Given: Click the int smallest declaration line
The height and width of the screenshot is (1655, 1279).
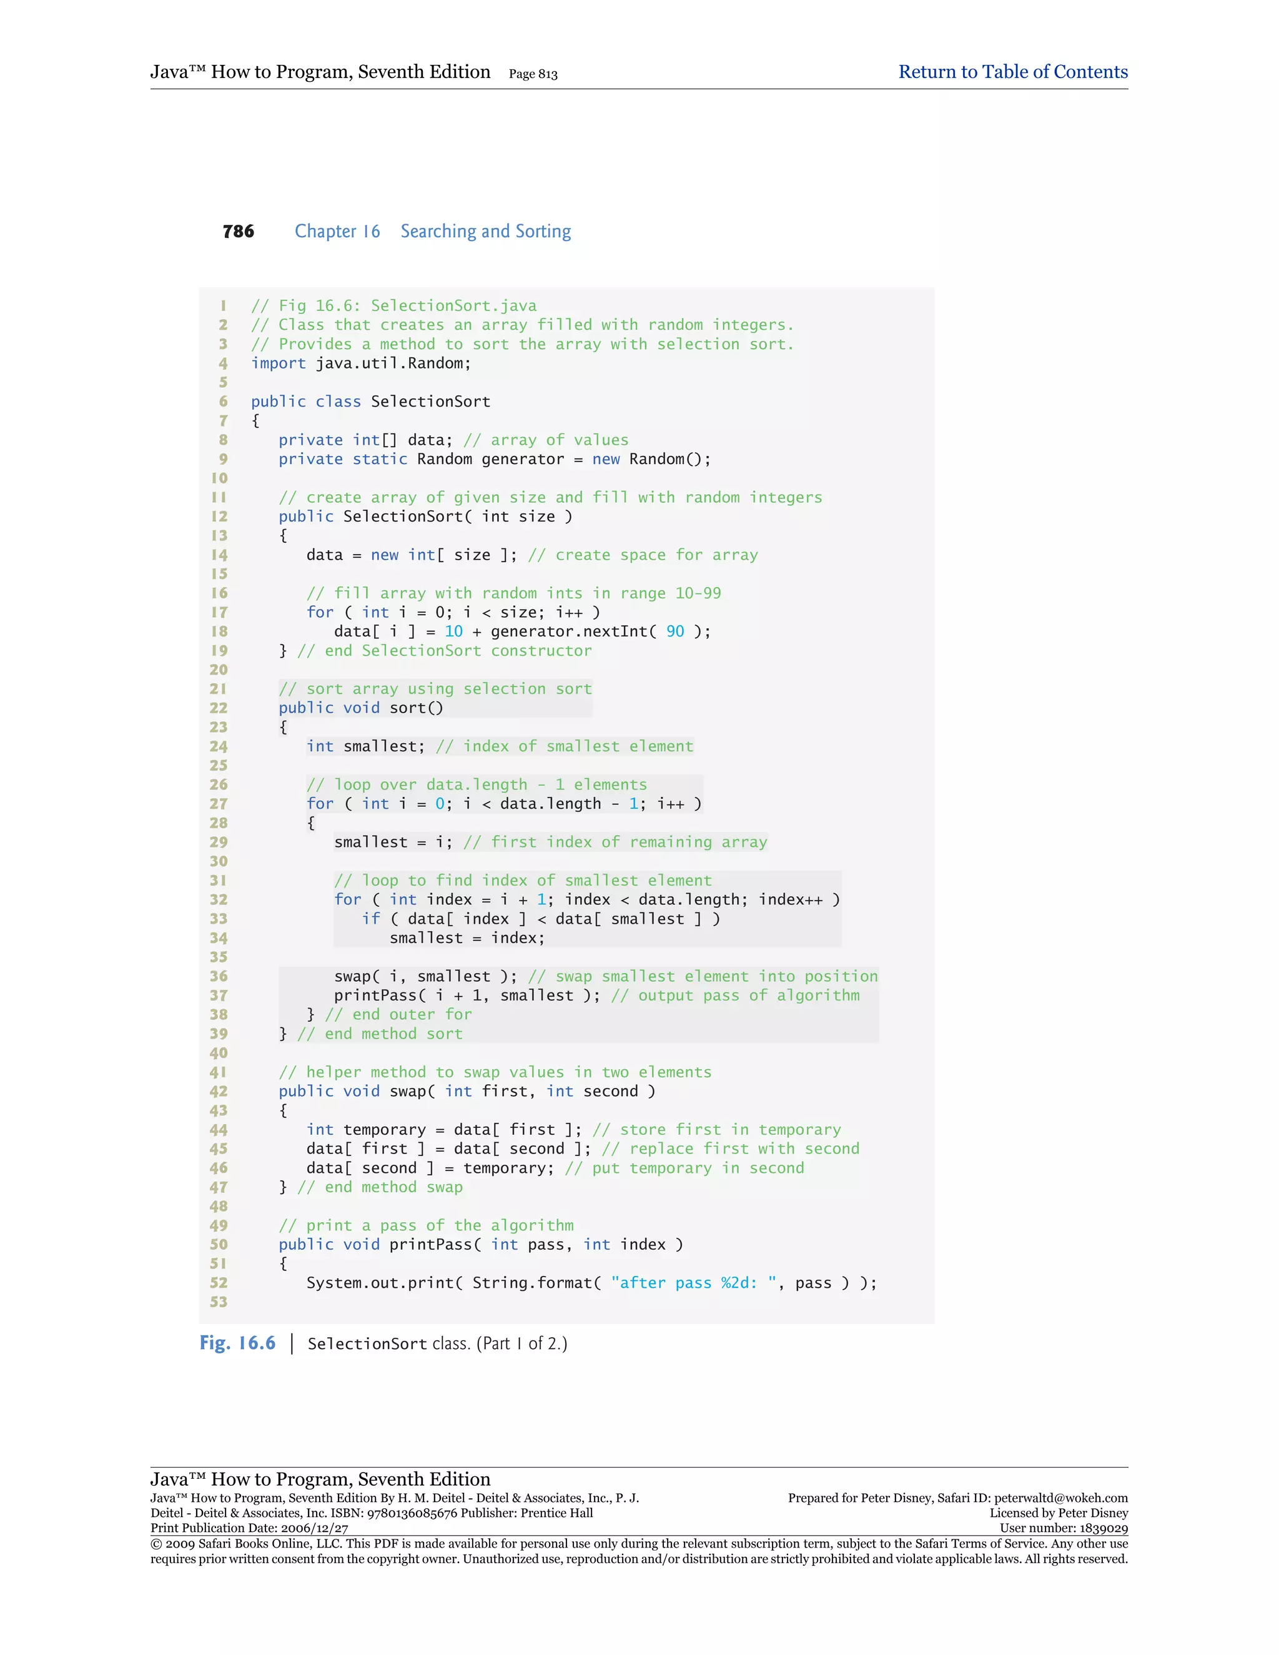Looking at the screenshot, I should tap(498, 746).
